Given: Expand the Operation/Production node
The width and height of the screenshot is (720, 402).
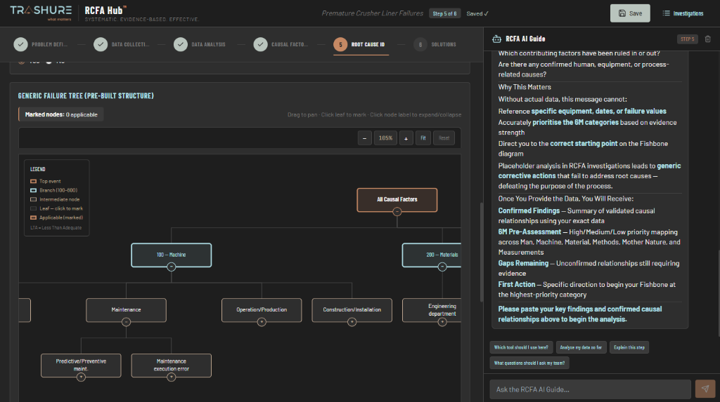Looking at the screenshot, I should [x=262, y=322].
